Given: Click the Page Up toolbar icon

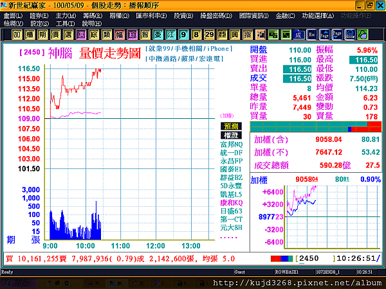Looking at the screenshot, I should [324, 35].
